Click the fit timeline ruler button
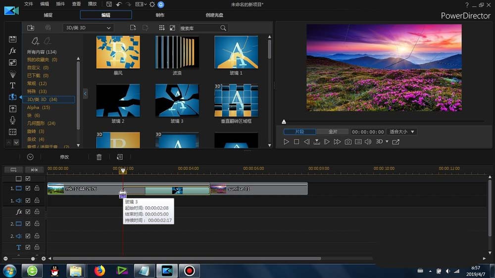The width and height of the screenshot is (495, 278). (x=34, y=170)
